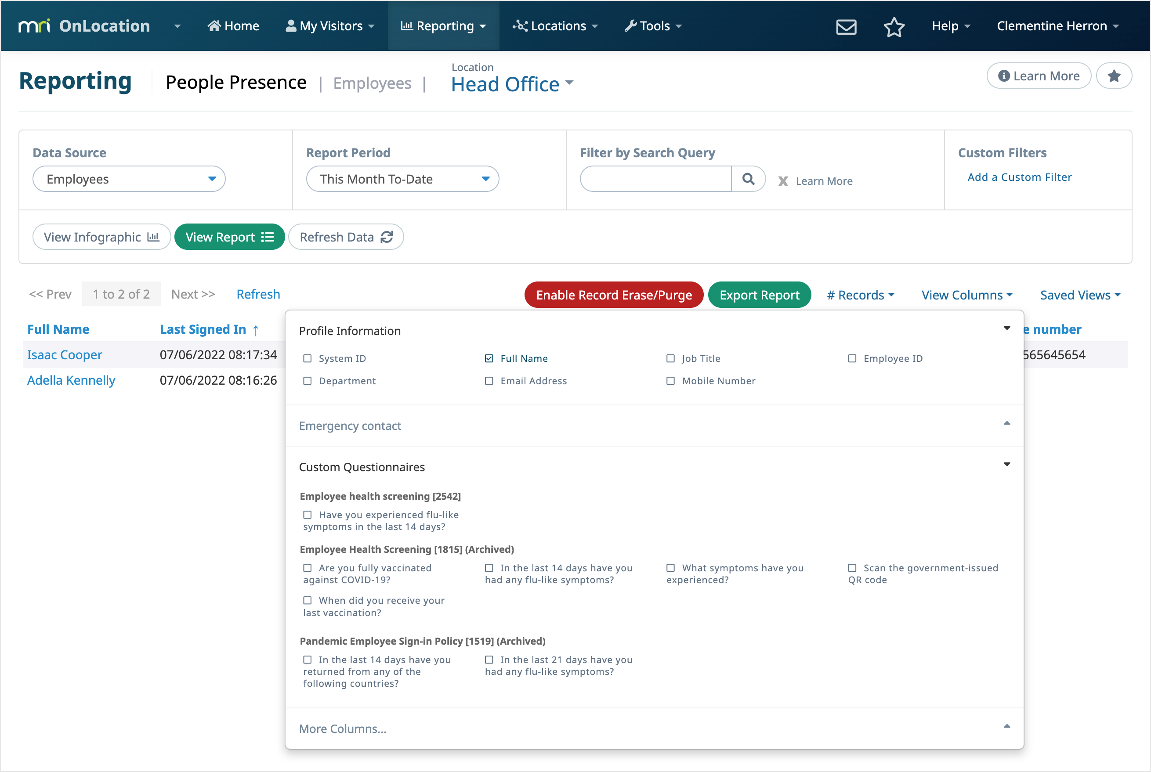Click the Refresh Data button
This screenshot has height=772, width=1151.
(x=346, y=237)
